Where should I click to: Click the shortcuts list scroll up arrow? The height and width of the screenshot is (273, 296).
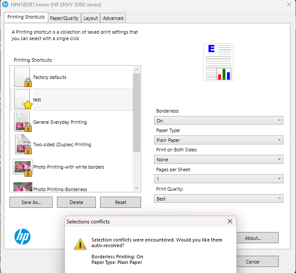136,70
